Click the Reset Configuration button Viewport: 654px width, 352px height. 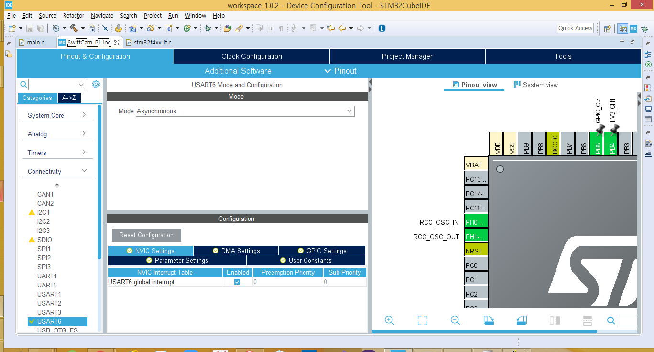point(146,235)
